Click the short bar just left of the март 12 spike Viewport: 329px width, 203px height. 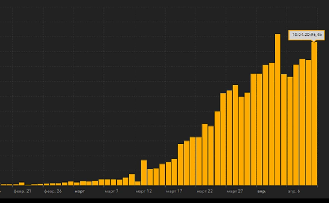point(137,183)
